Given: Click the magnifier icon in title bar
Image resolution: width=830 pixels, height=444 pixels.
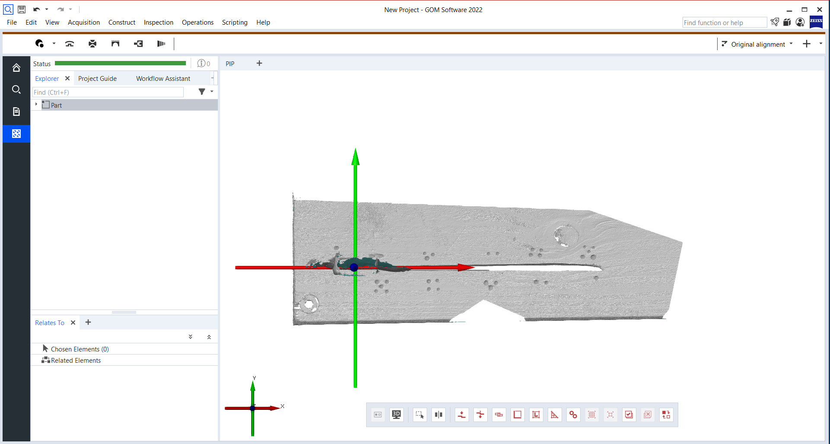Looking at the screenshot, I should tap(8, 9).
